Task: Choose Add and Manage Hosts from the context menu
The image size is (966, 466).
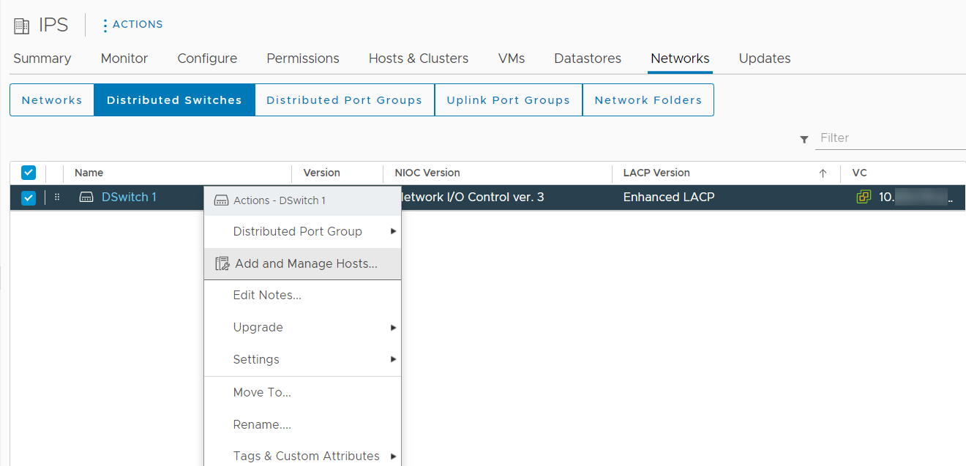Action: click(303, 264)
